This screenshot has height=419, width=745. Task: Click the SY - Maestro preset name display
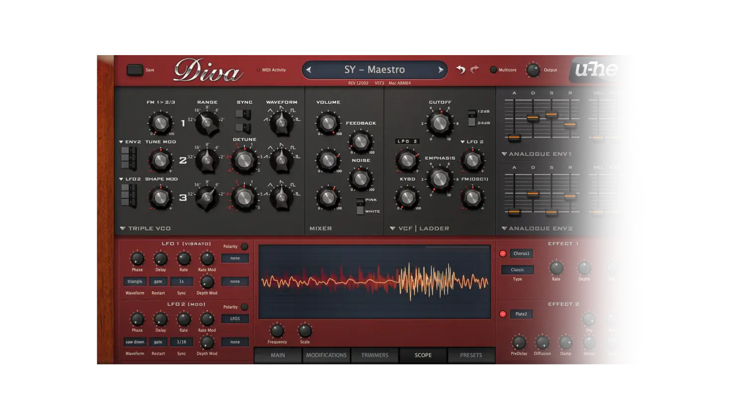[x=374, y=70]
